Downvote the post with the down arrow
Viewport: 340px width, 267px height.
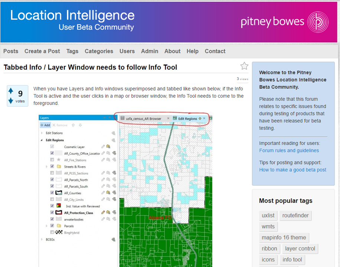[x=11, y=100]
